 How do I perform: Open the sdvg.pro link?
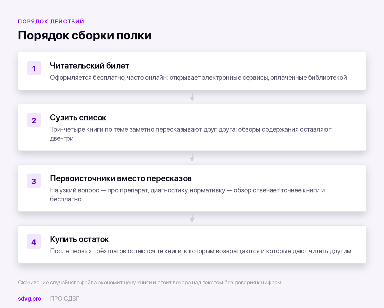[29, 299]
